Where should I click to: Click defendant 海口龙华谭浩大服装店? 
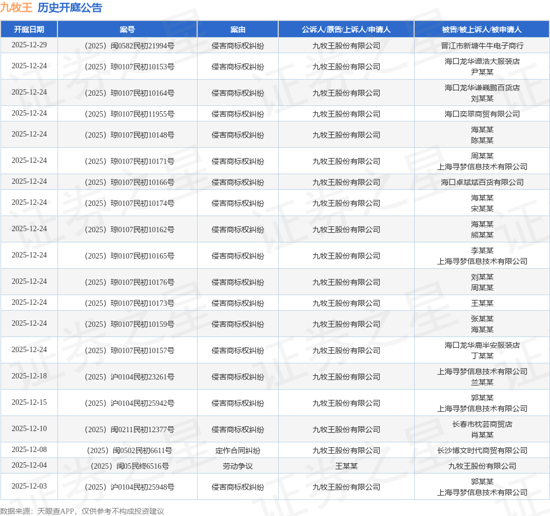482,61
